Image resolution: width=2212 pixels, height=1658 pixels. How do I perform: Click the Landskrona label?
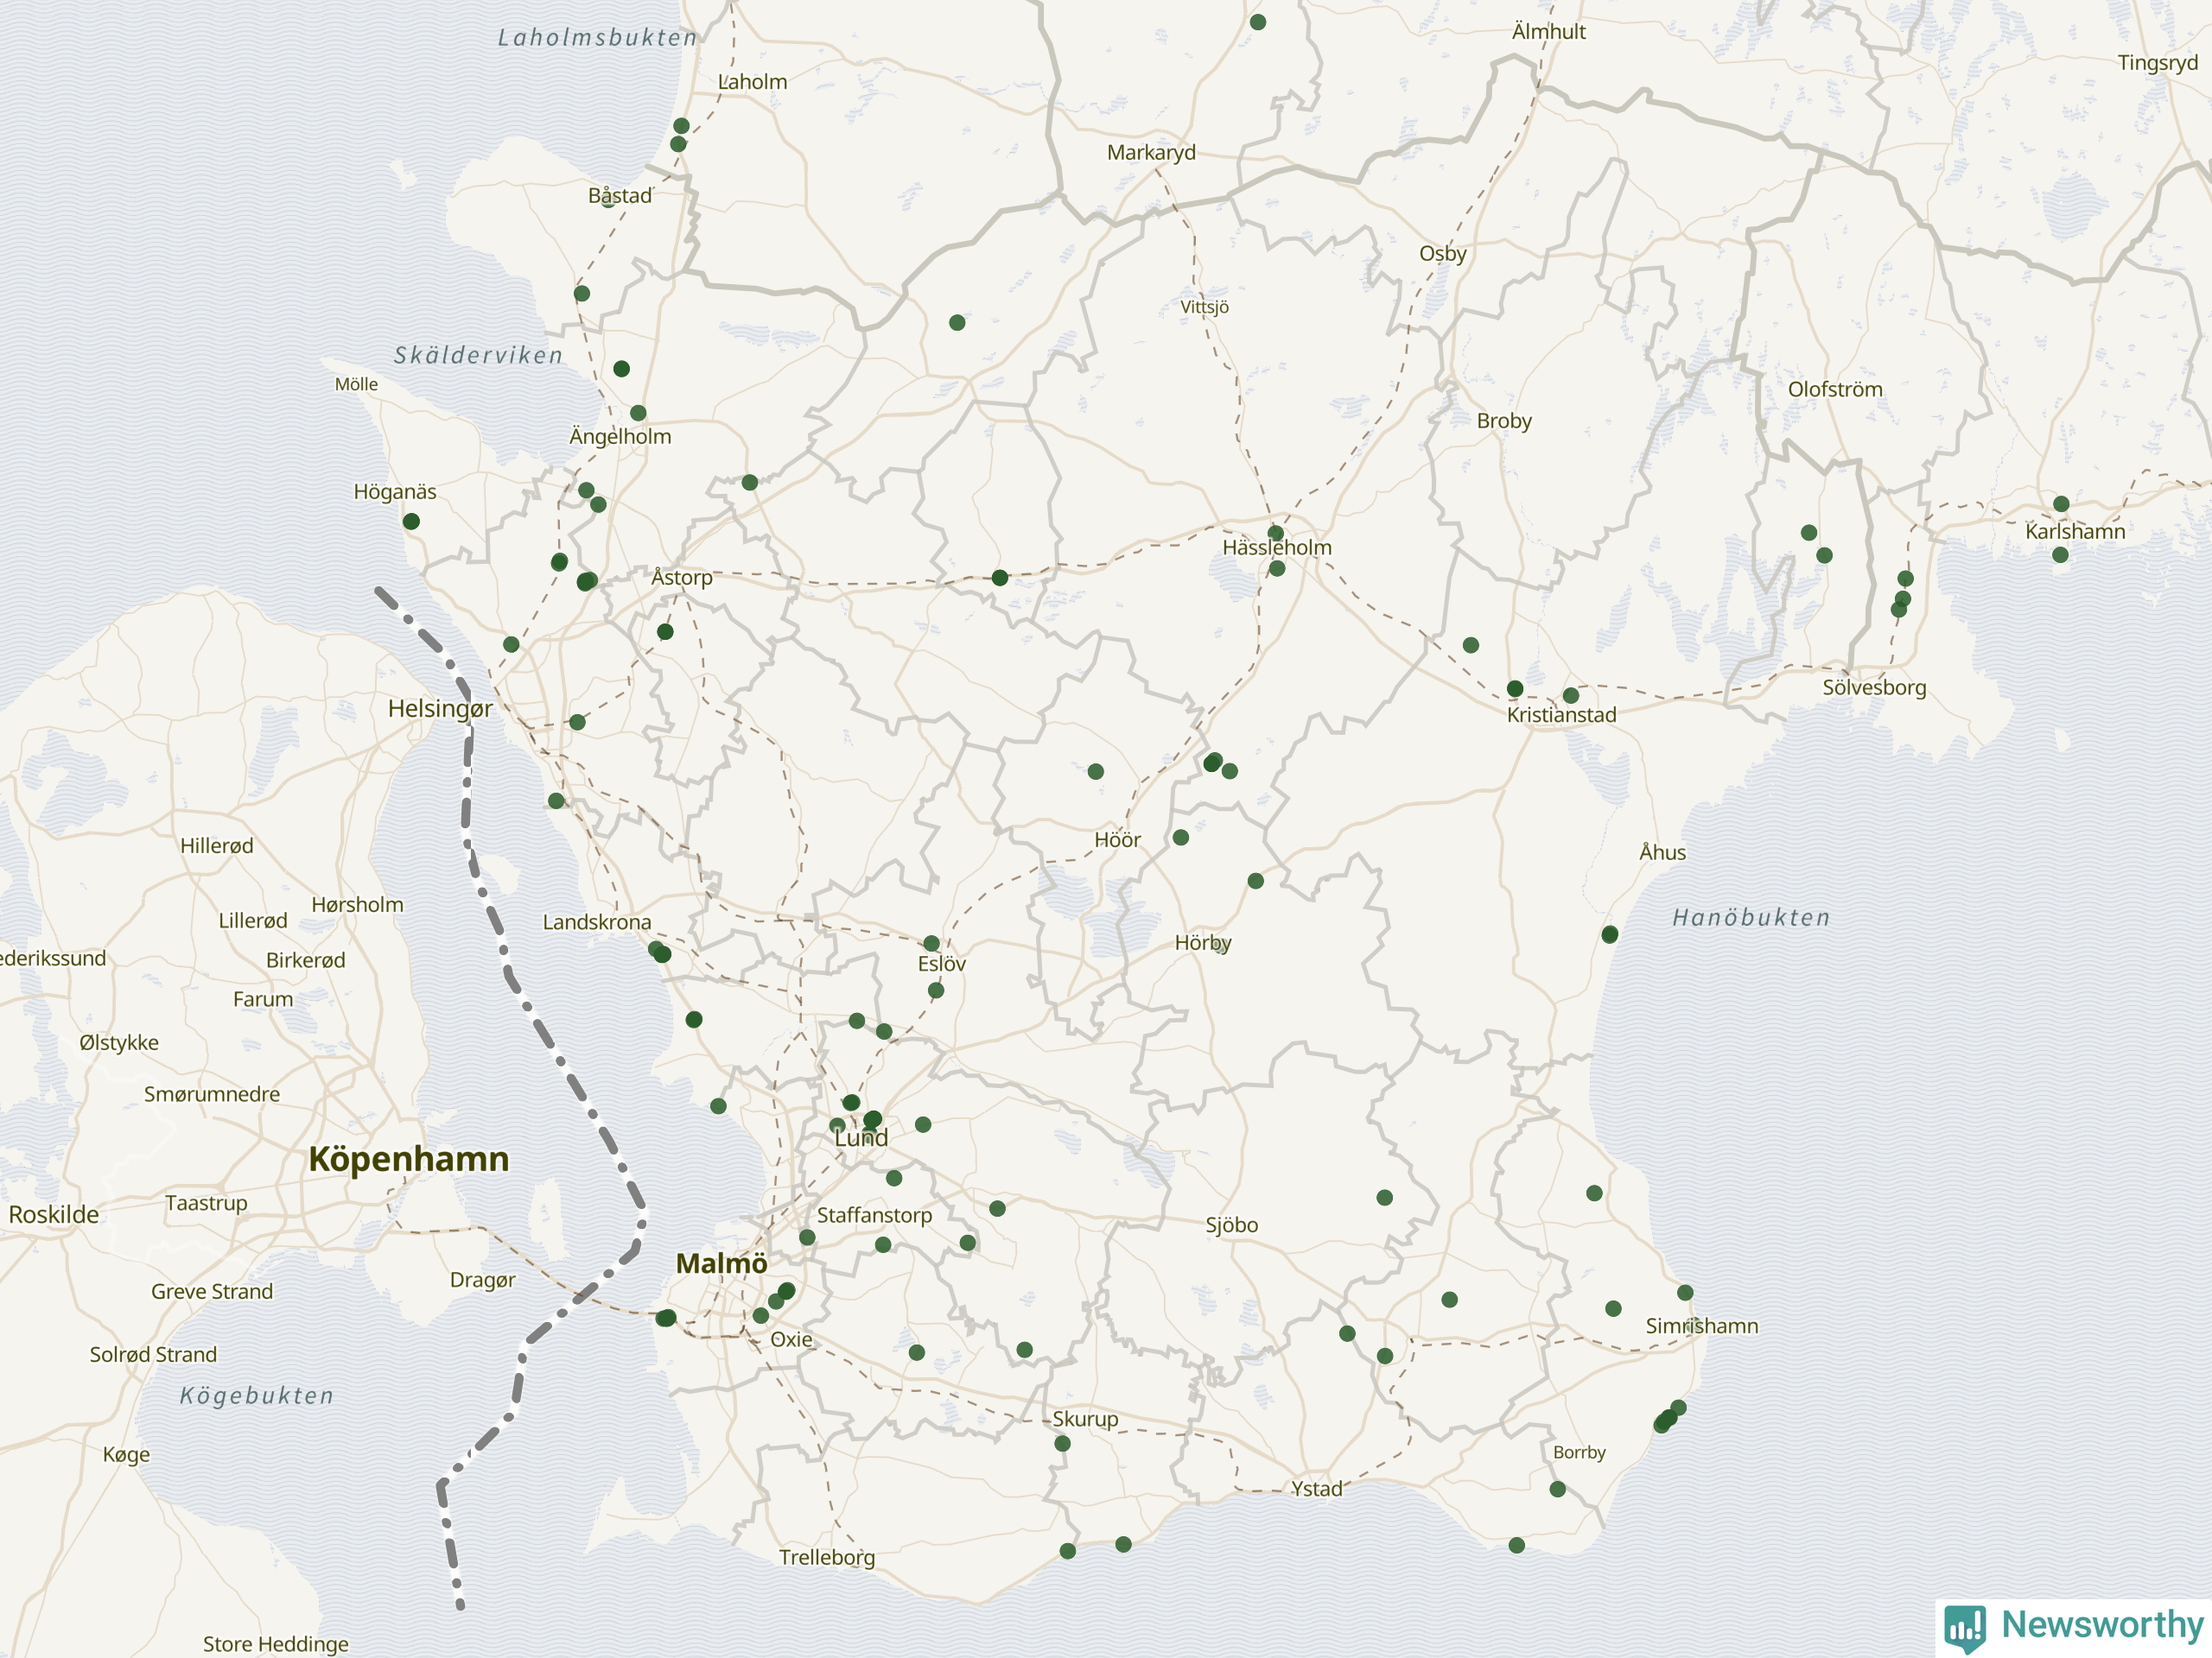coord(597,922)
